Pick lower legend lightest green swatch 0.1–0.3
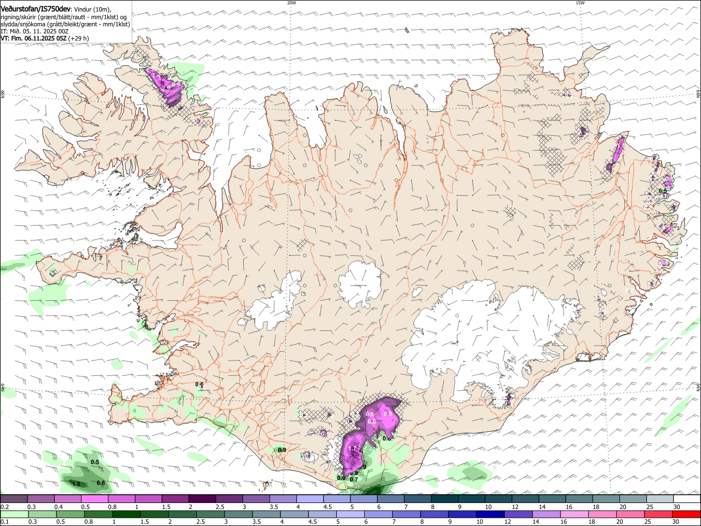 coord(14,514)
